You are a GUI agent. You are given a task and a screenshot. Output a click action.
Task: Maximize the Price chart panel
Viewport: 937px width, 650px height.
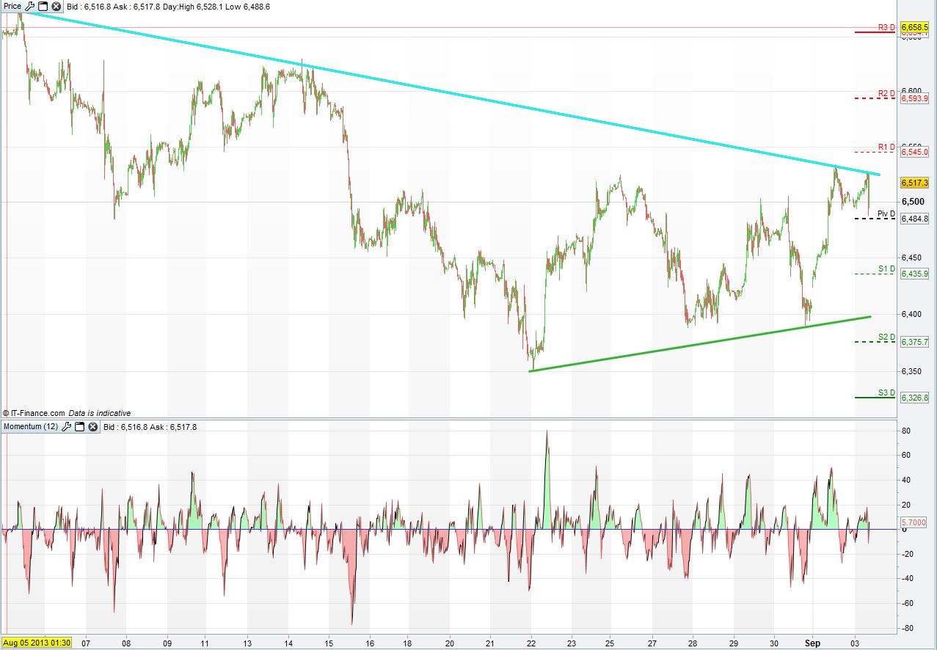43,6
